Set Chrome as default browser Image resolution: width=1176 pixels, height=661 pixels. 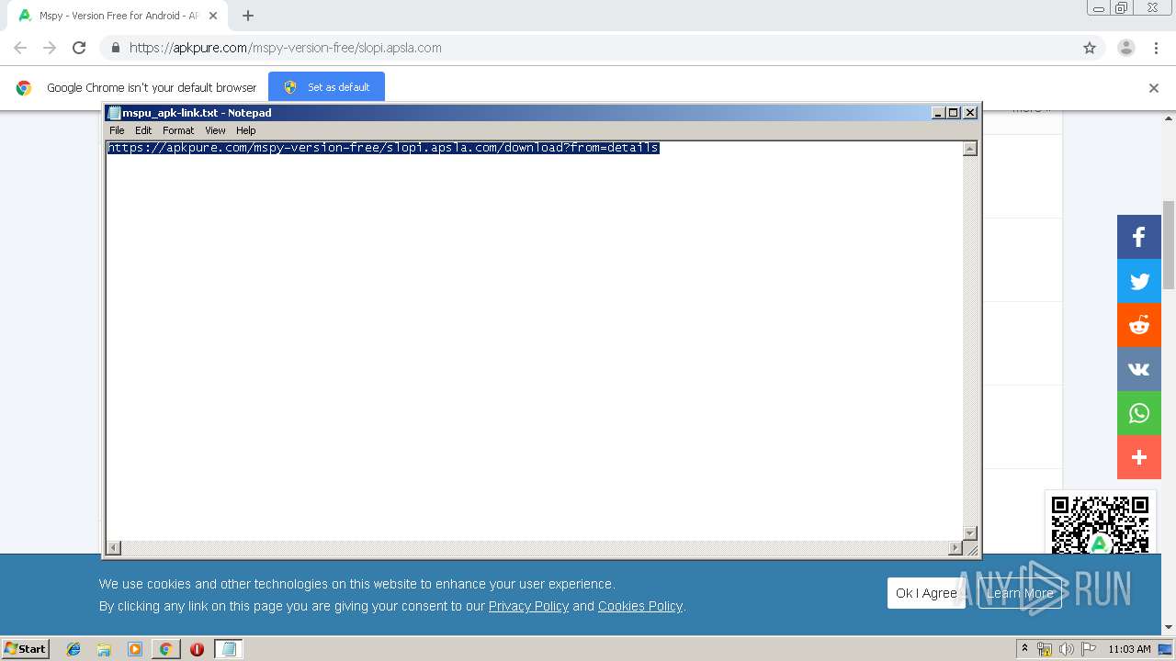click(326, 87)
